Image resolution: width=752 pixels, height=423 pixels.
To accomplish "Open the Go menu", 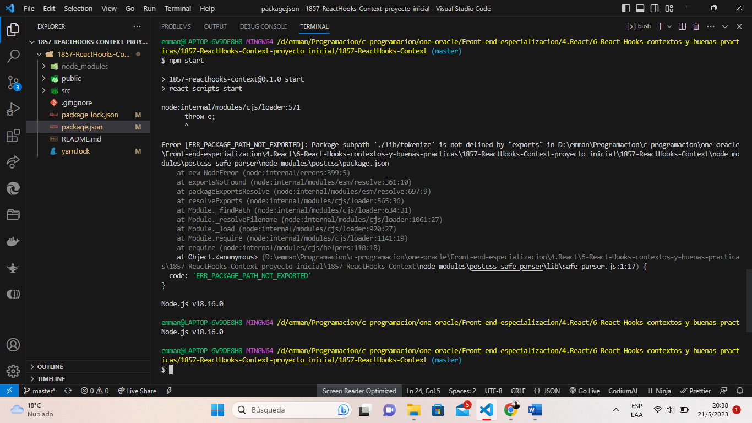I will [x=130, y=8].
